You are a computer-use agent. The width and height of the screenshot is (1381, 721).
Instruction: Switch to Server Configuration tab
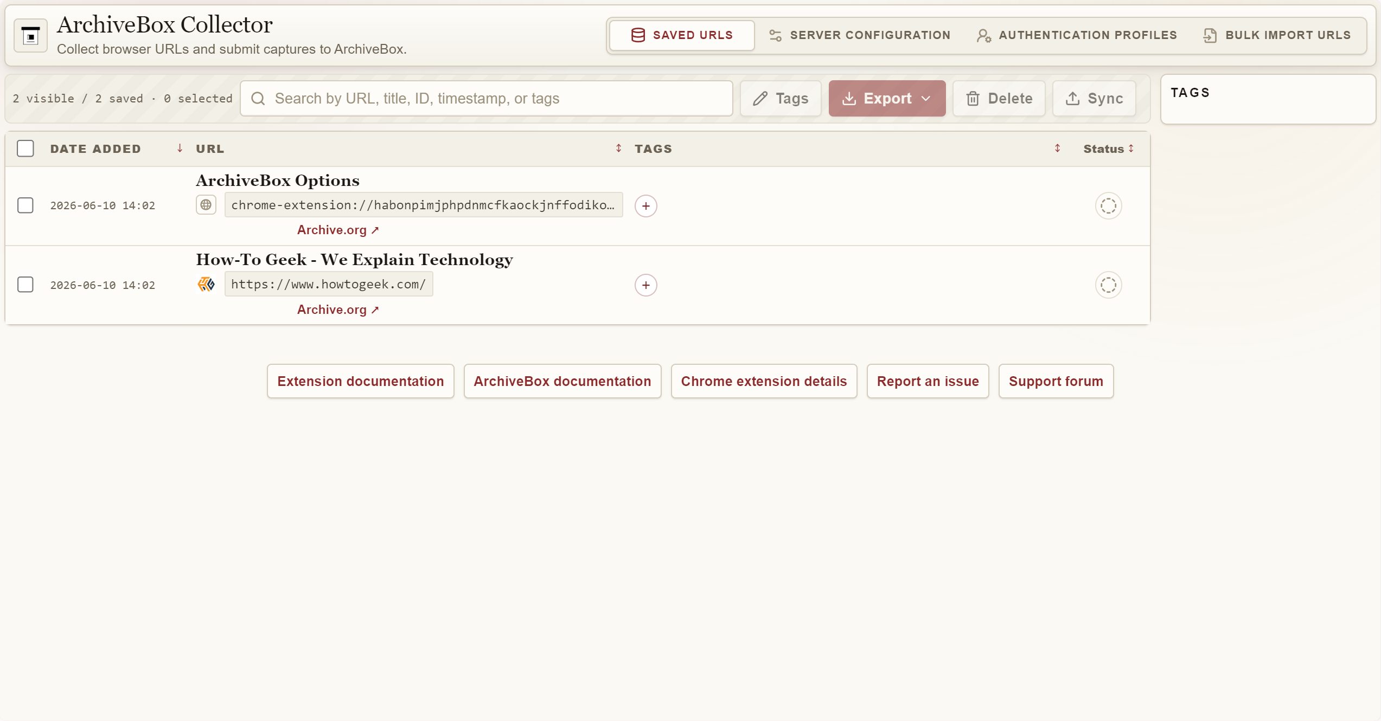pos(860,35)
